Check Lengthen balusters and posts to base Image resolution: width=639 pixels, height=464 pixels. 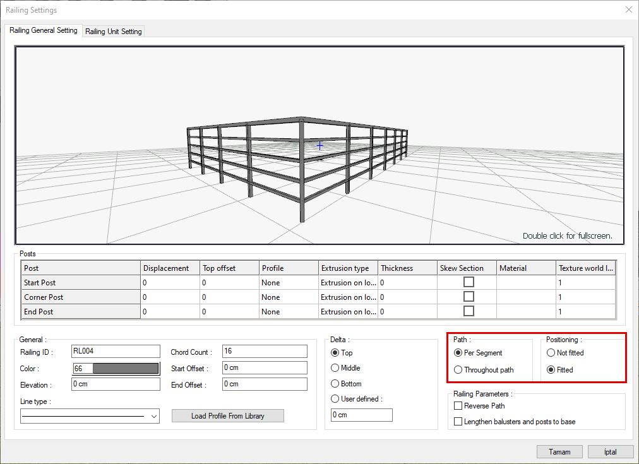click(459, 421)
